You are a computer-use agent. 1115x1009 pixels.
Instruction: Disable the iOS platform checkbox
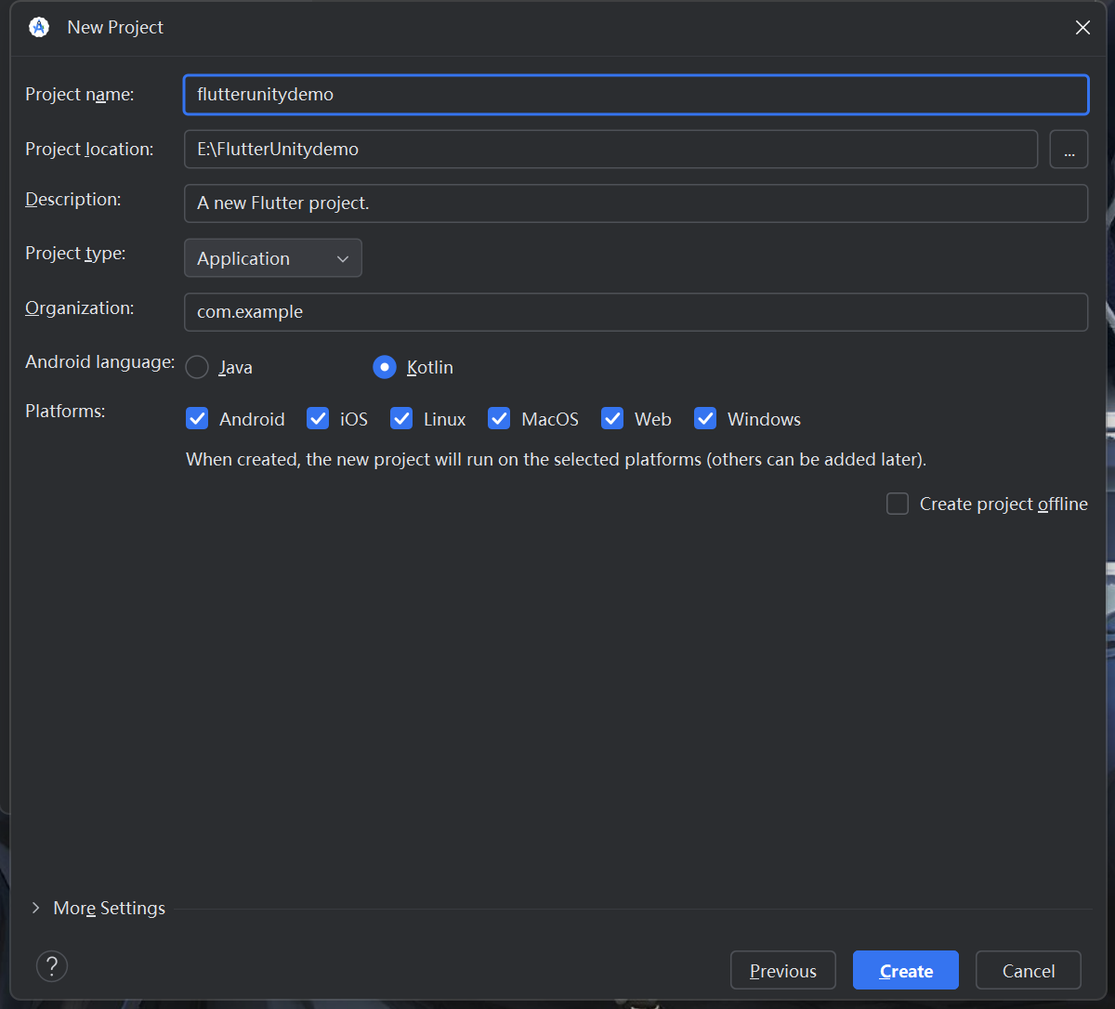(318, 418)
